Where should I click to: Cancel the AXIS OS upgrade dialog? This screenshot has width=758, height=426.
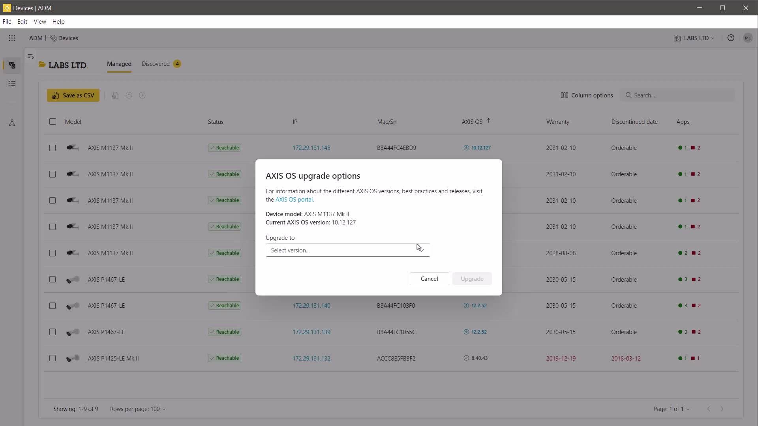pyautogui.click(x=429, y=279)
